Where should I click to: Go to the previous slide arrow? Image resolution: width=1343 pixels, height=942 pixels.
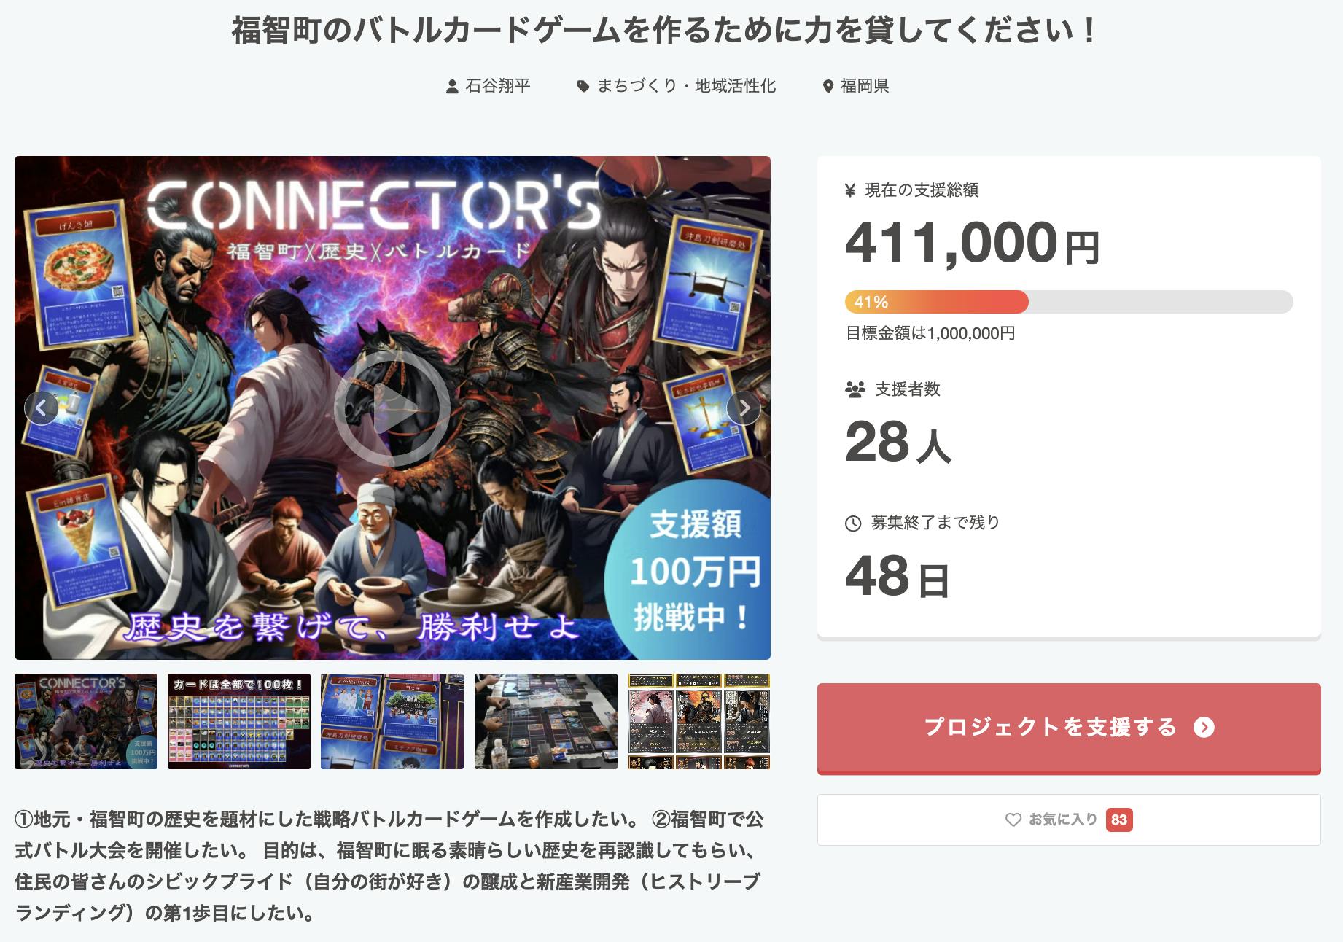click(x=42, y=408)
